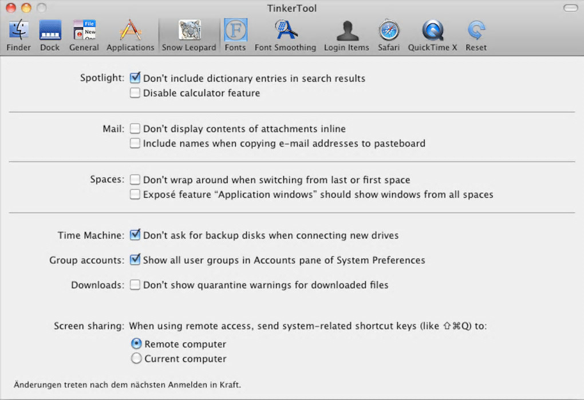Open the Safari settings pane
Image resolution: width=584 pixels, height=400 pixels.
coord(389,35)
